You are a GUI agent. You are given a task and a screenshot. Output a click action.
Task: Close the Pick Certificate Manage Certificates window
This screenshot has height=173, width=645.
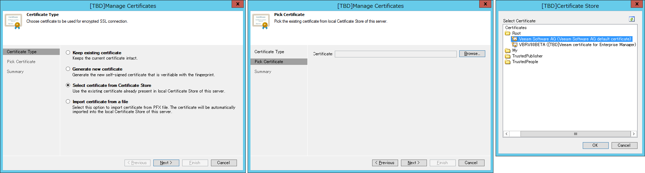pos(485,4)
